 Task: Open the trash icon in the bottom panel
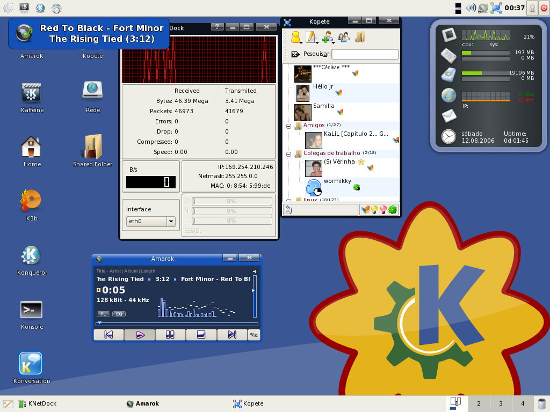pyautogui.click(x=542, y=403)
